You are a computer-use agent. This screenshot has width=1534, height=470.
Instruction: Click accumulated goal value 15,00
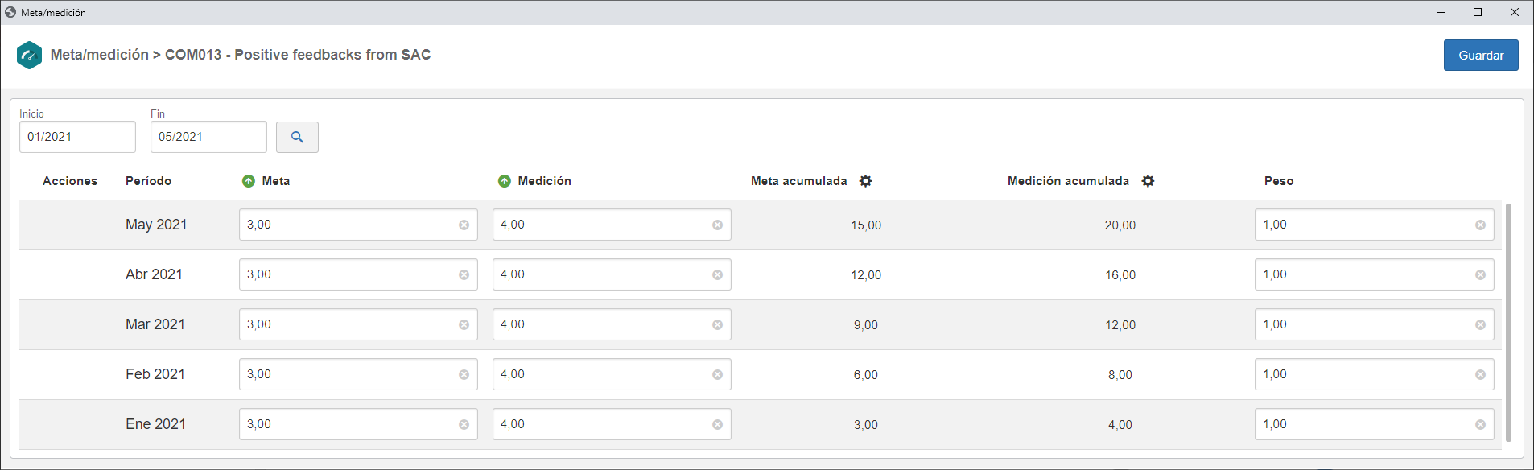point(866,225)
